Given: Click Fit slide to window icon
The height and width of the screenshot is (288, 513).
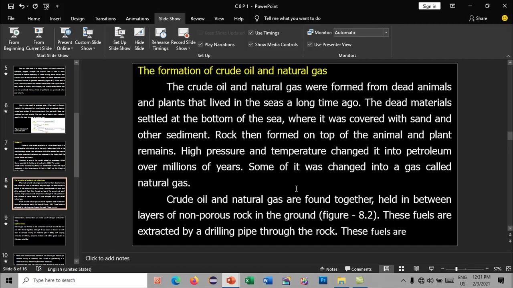Looking at the screenshot, I should pos(508,269).
